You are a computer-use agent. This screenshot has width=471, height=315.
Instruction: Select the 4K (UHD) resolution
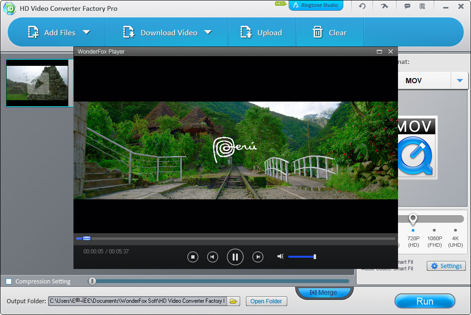point(455,239)
